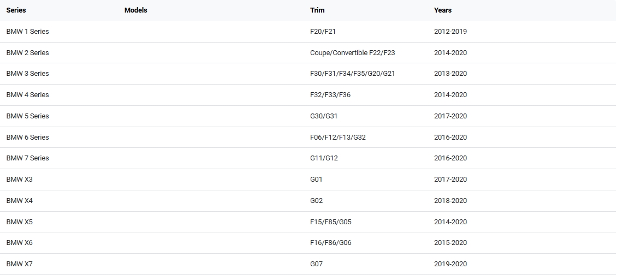Click the Series column header
The height and width of the screenshot is (275, 617).
click(16, 10)
